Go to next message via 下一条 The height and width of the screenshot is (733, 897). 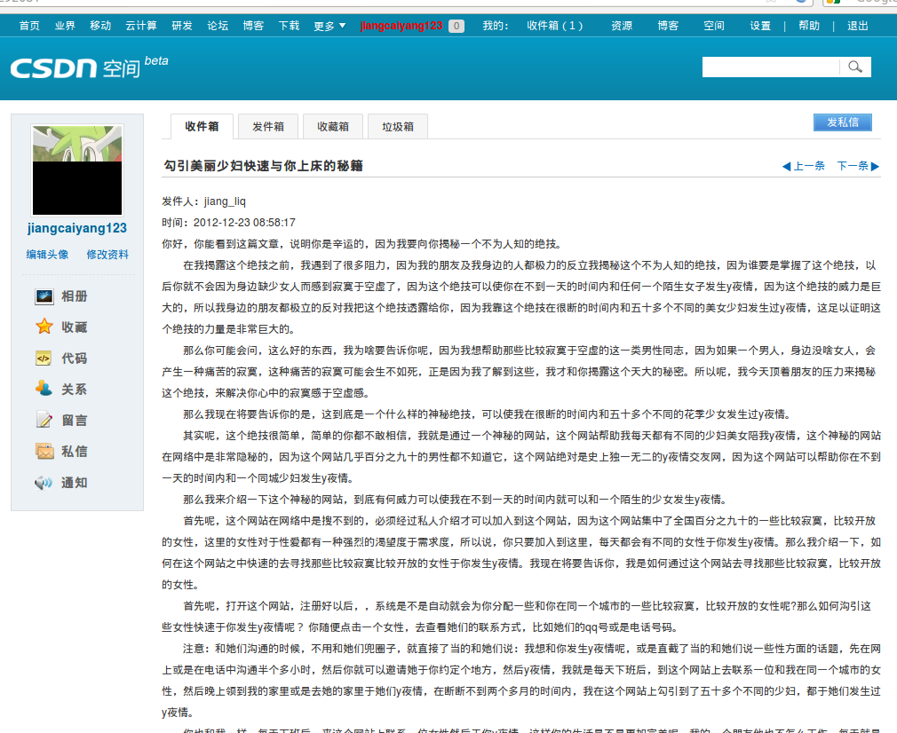pyautogui.click(x=858, y=166)
